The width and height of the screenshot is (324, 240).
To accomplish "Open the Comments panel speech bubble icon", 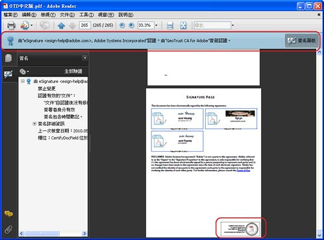I will pos(8,213).
